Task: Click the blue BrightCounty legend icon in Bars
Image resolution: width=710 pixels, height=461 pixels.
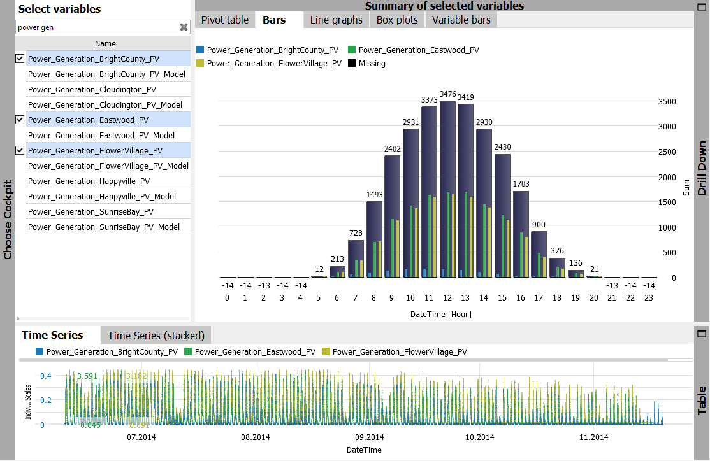Action: [201, 50]
